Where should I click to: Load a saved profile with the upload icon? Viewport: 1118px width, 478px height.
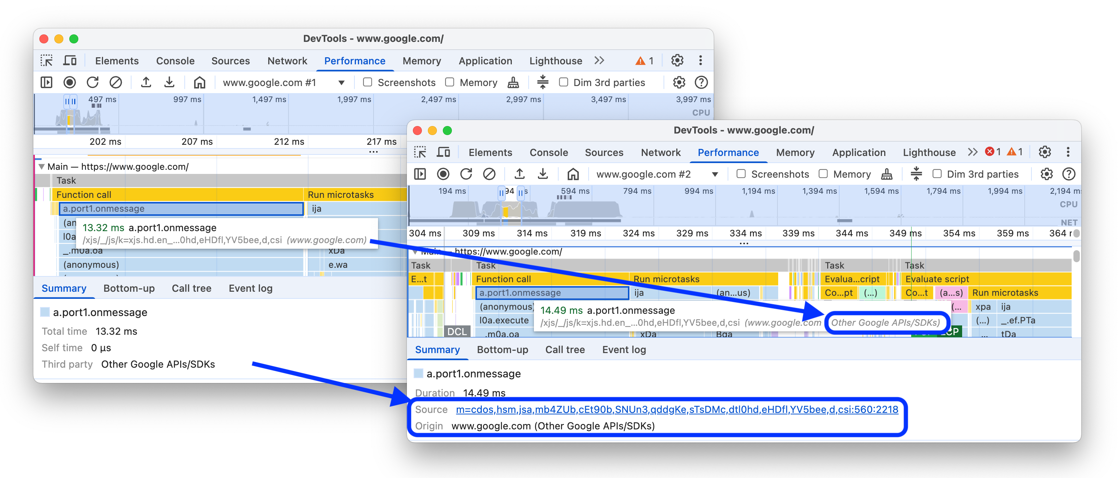146,82
